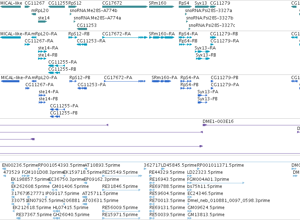Select the CG17672-PA protein label
Viewport: 300px width, 220px height.
pyautogui.click(x=118, y=78)
